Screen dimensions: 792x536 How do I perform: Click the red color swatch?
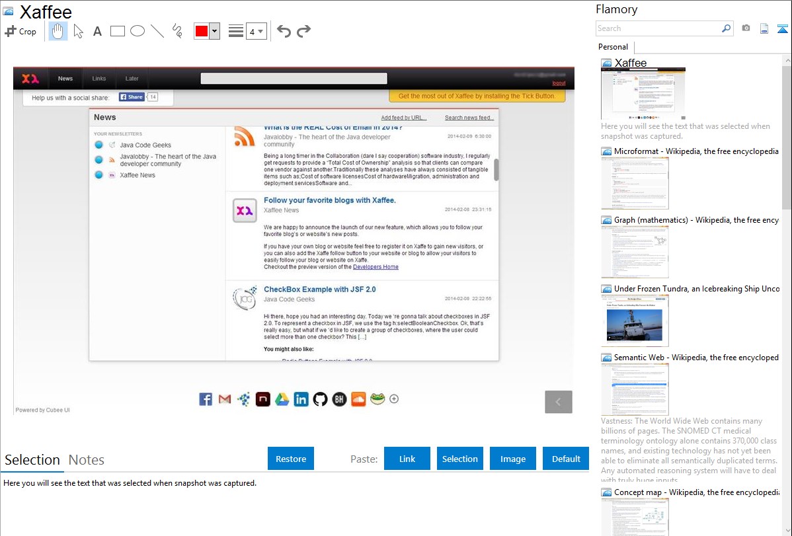click(202, 31)
